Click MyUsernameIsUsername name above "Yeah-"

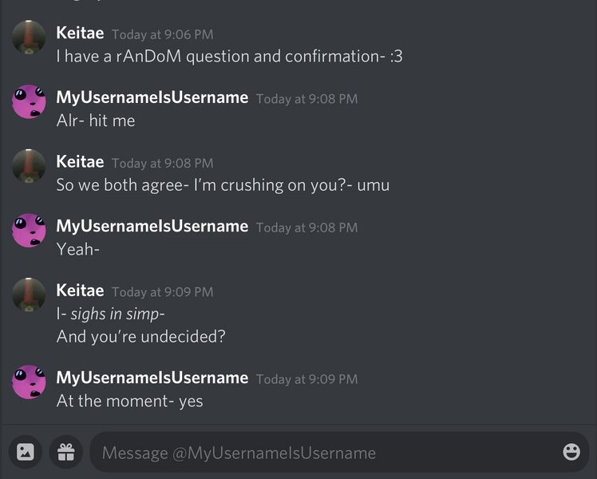pos(152,226)
